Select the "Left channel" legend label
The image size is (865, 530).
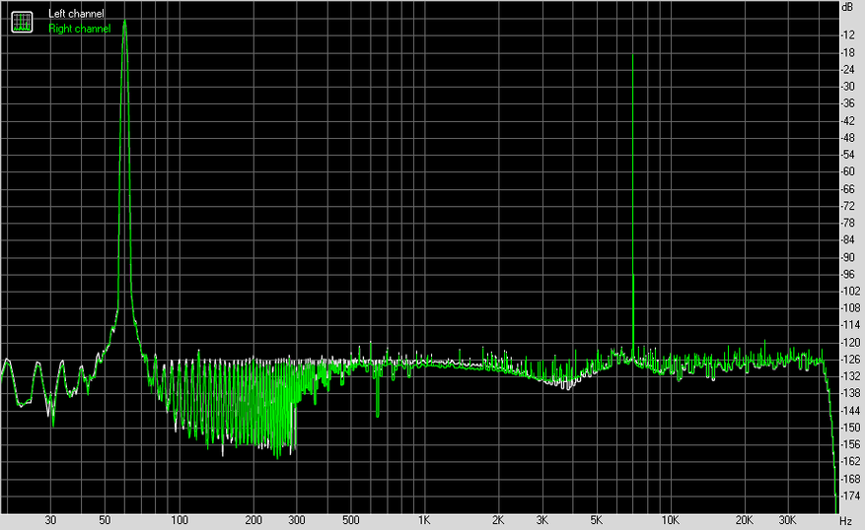76,14
